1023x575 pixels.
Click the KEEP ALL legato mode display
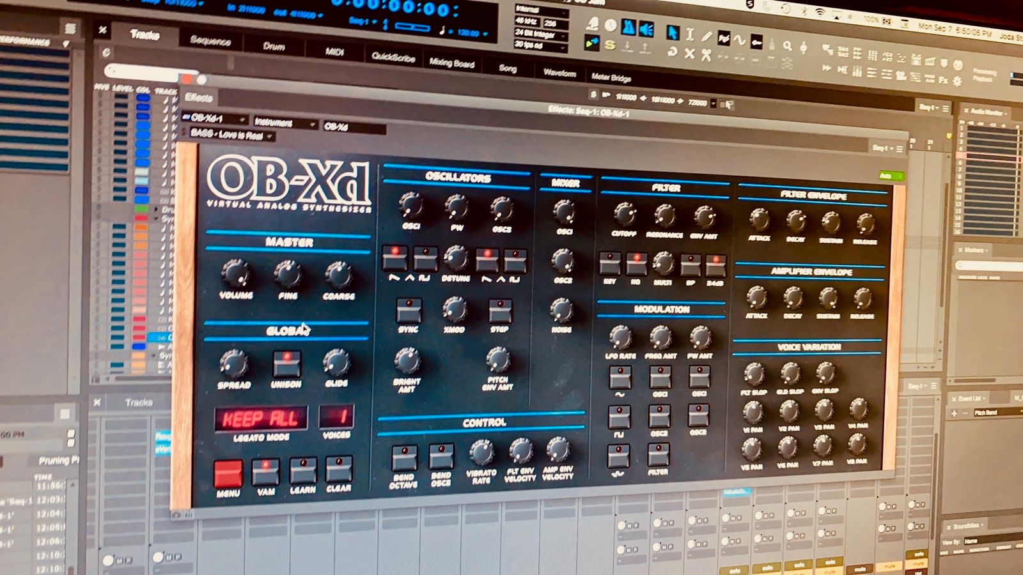260,418
